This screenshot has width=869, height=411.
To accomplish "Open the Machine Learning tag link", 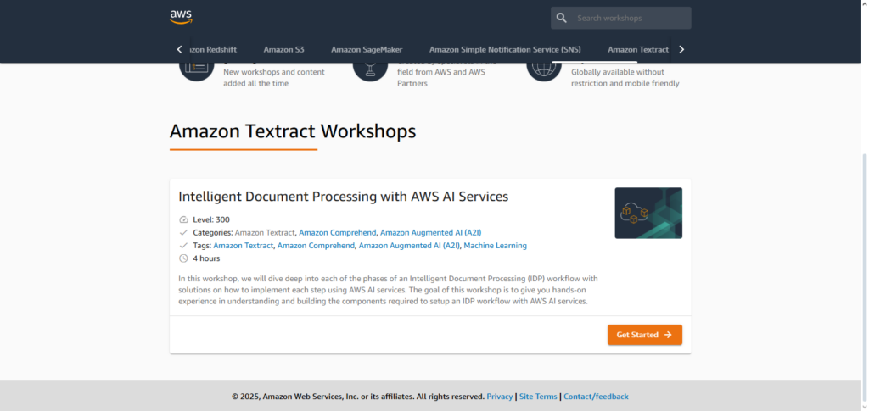I will point(496,246).
